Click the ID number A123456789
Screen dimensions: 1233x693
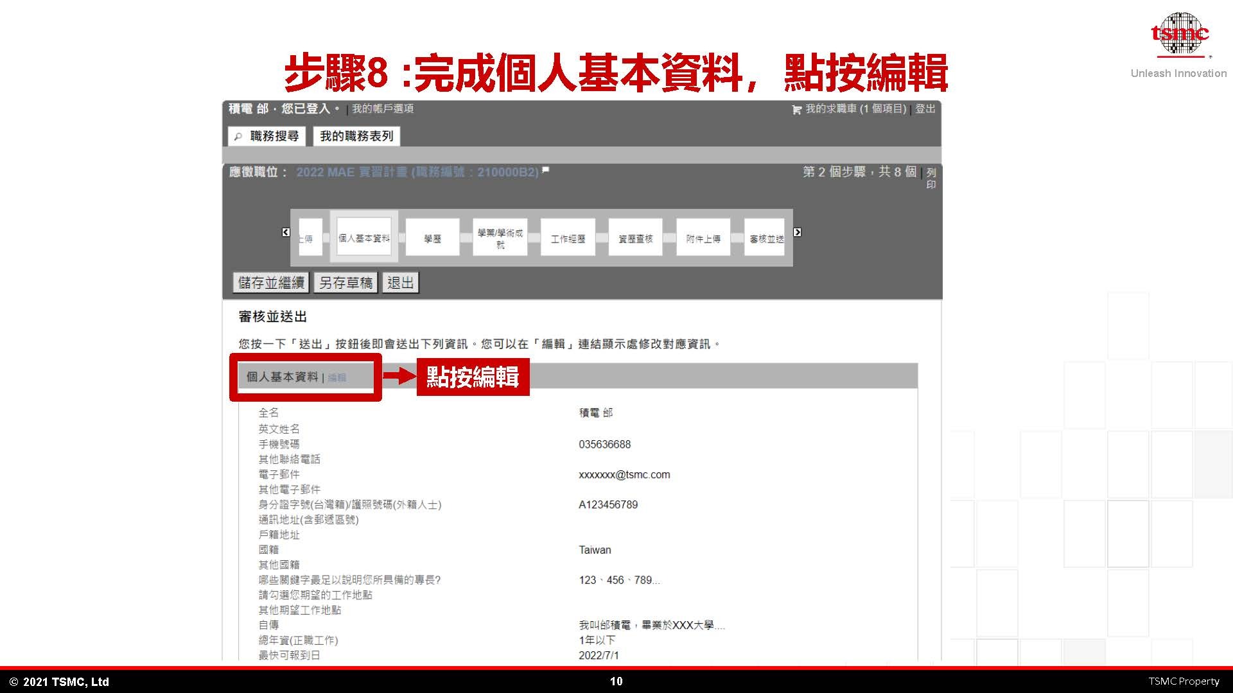tap(608, 505)
